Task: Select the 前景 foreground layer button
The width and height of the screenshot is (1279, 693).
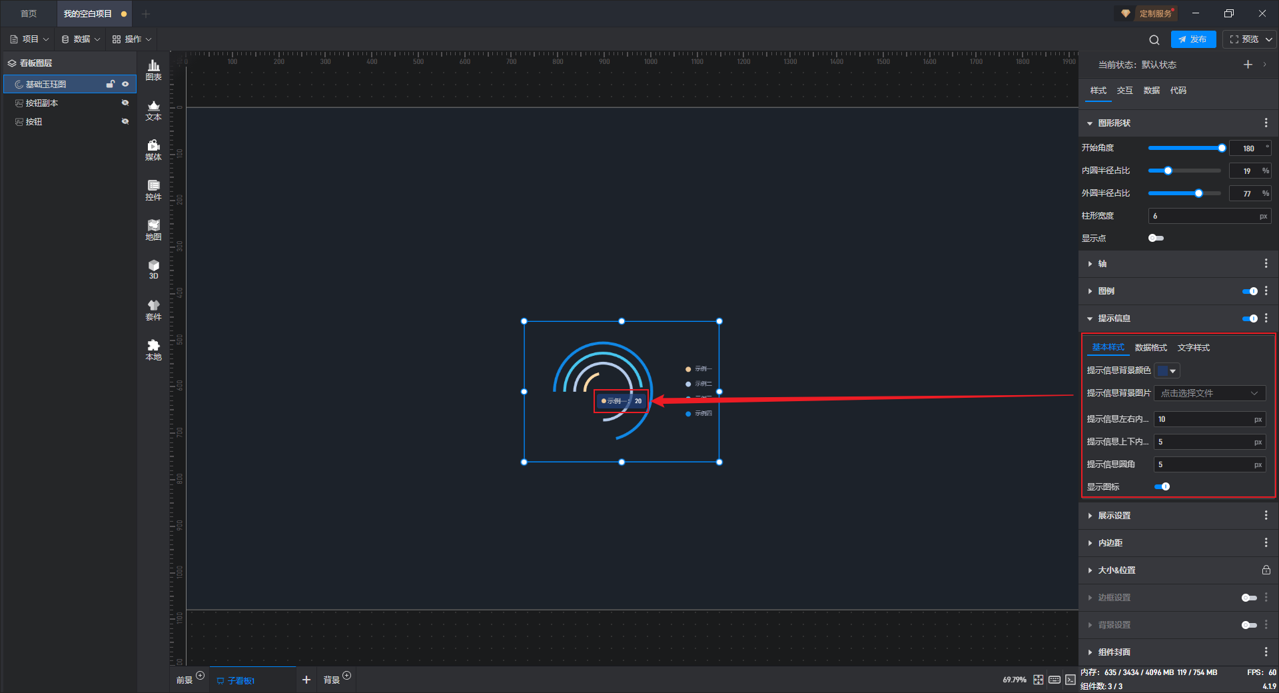Action: 185,680
